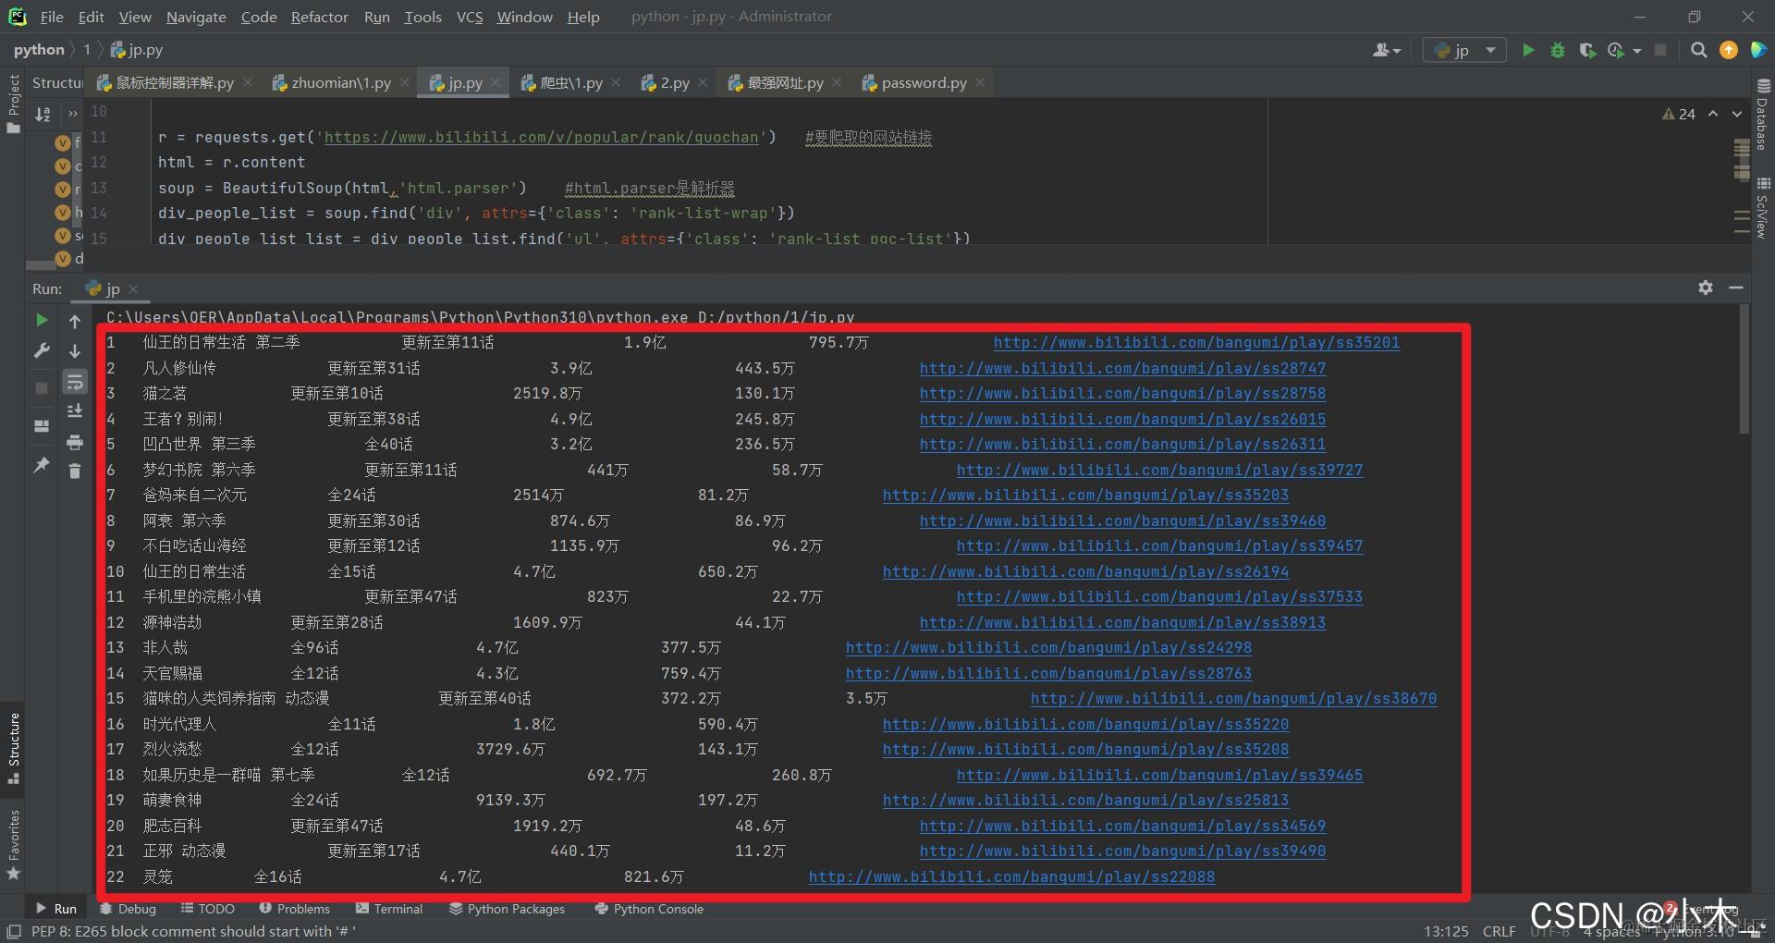Image resolution: width=1775 pixels, height=943 pixels.
Task: Click the jp.py breadcrumb in the navigation bar
Action: (137, 50)
